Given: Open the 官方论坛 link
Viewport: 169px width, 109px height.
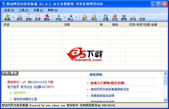Looking at the screenshot, I should pyautogui.click(x=27, y=87).
